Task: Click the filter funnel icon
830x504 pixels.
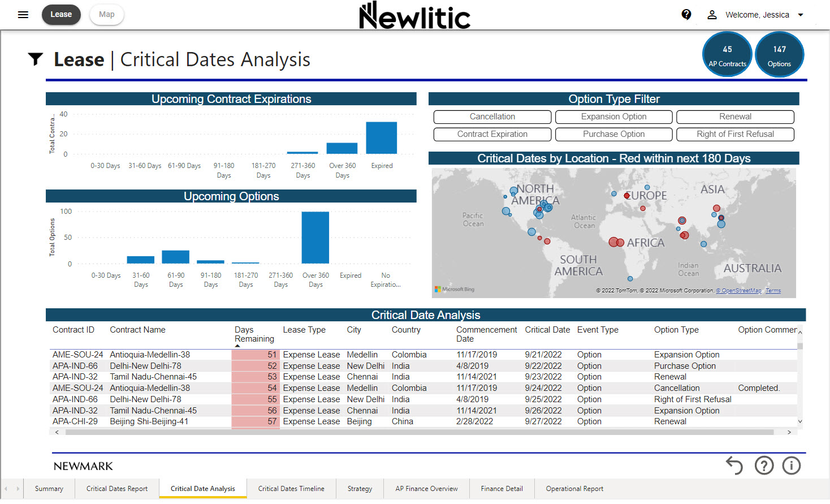Action: tap(36, 59)
